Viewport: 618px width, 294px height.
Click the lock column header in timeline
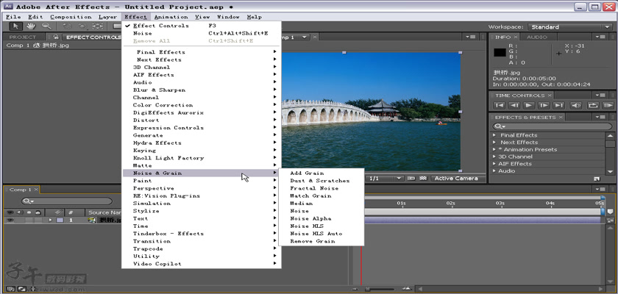pos(37,212)
